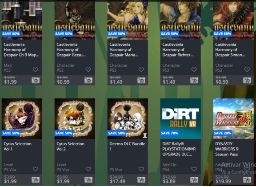Toggle wishlist heart on Cytus Selection Vol.2
256x187 pixels.
coord(88,169)
